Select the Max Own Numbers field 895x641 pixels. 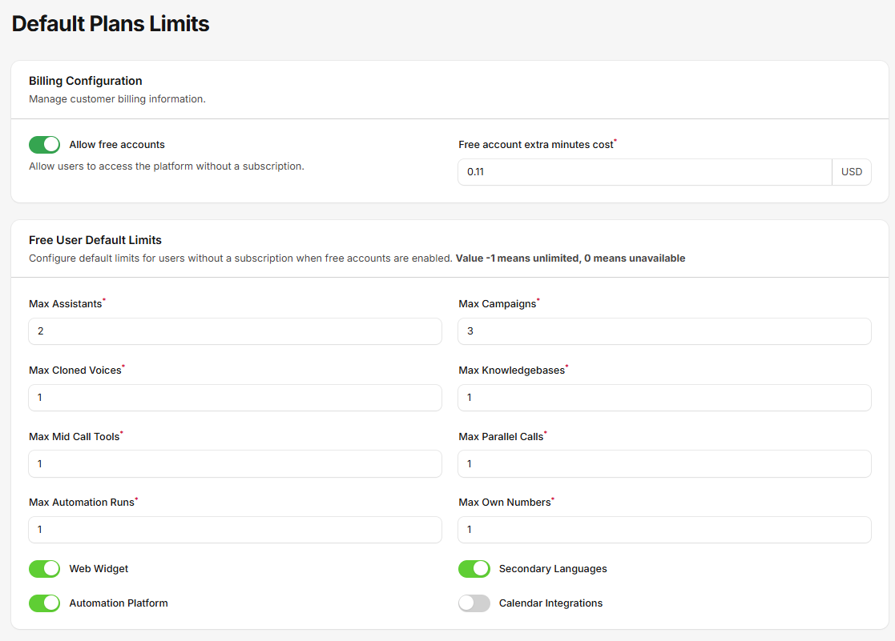coord(664,529)
